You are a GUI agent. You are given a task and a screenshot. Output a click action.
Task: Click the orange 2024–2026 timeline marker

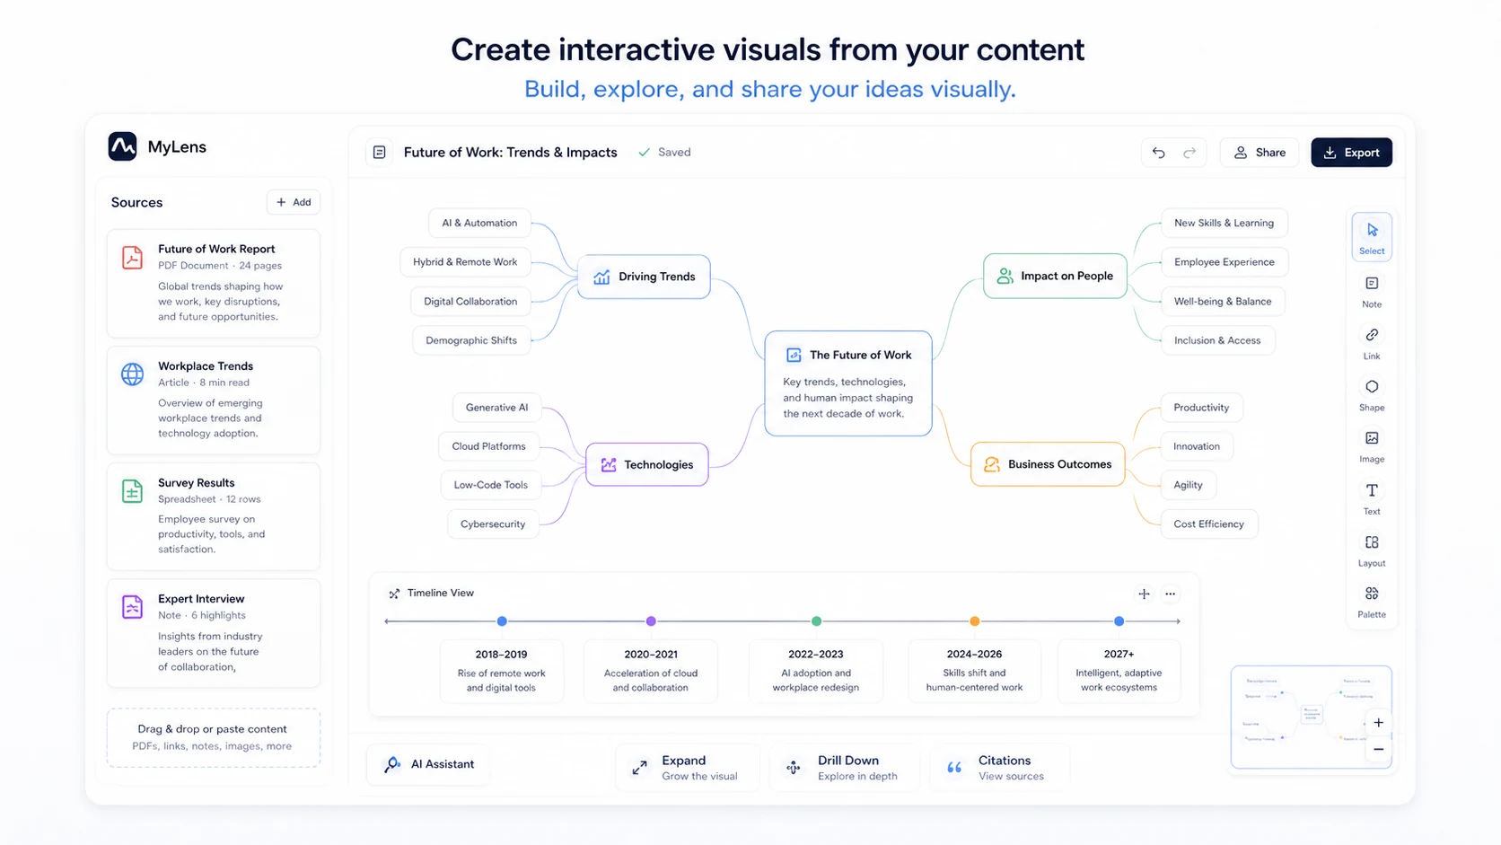click(x=974, y=621)
